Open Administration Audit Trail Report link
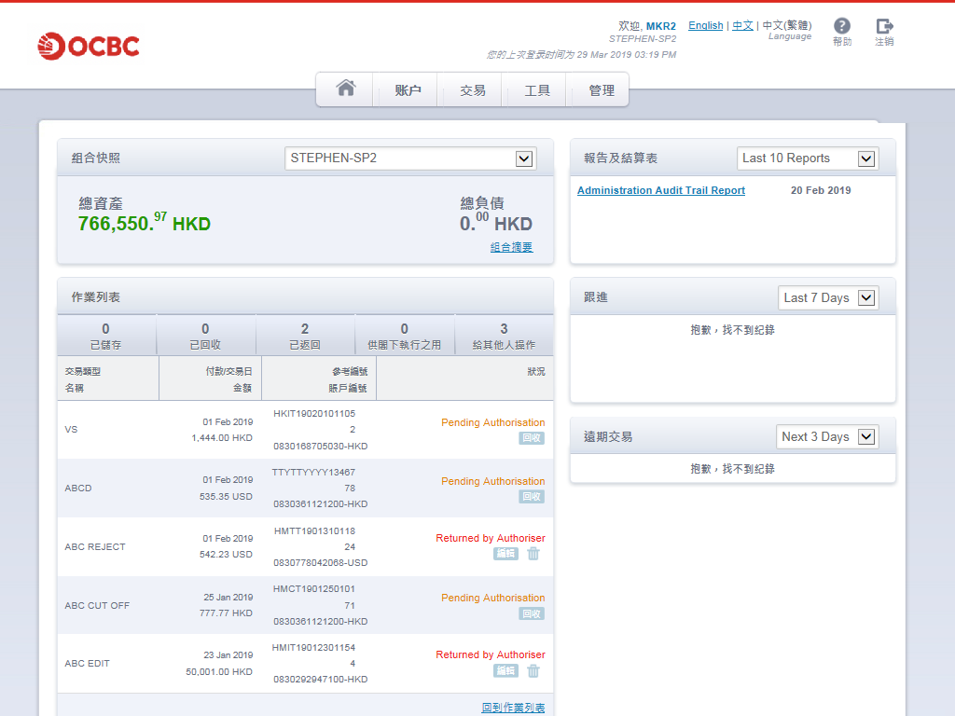 pos(661,190)
